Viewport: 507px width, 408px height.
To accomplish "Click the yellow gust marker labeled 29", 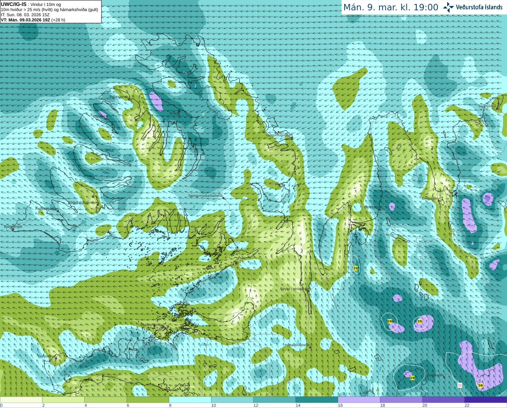I will 412,378.
